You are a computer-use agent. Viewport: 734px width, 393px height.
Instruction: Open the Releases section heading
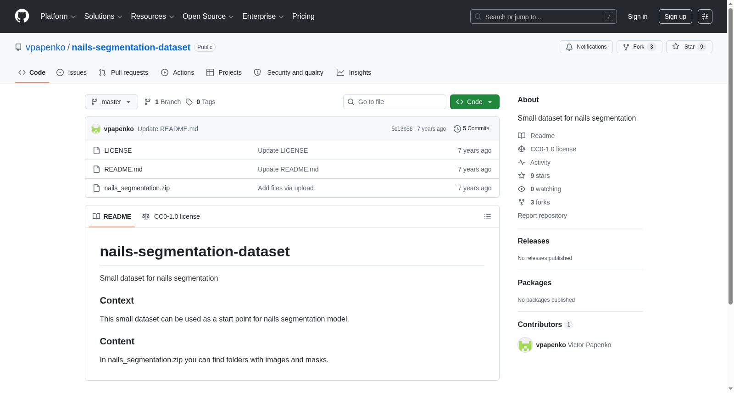pos(534,241)
